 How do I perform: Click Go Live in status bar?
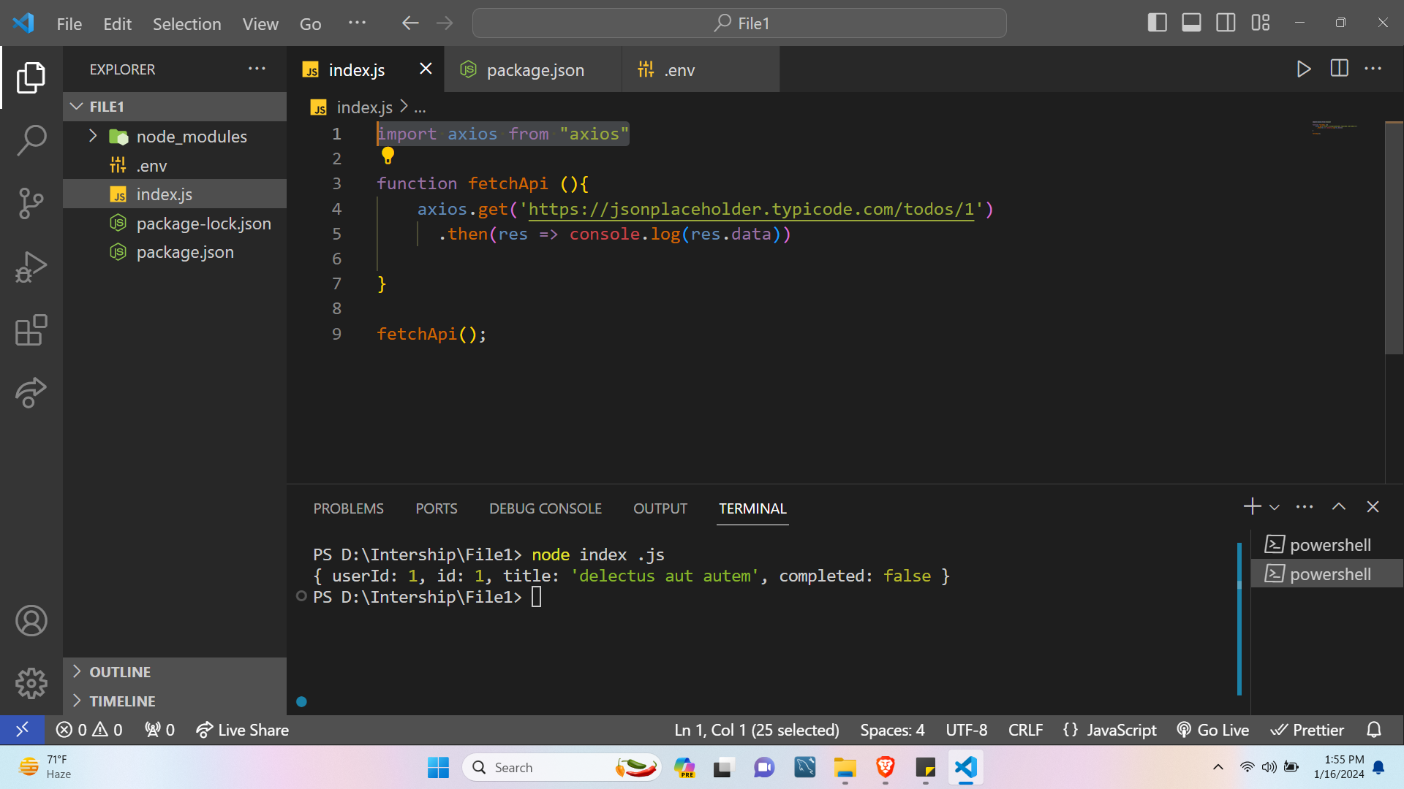(x=1213, y=730)
